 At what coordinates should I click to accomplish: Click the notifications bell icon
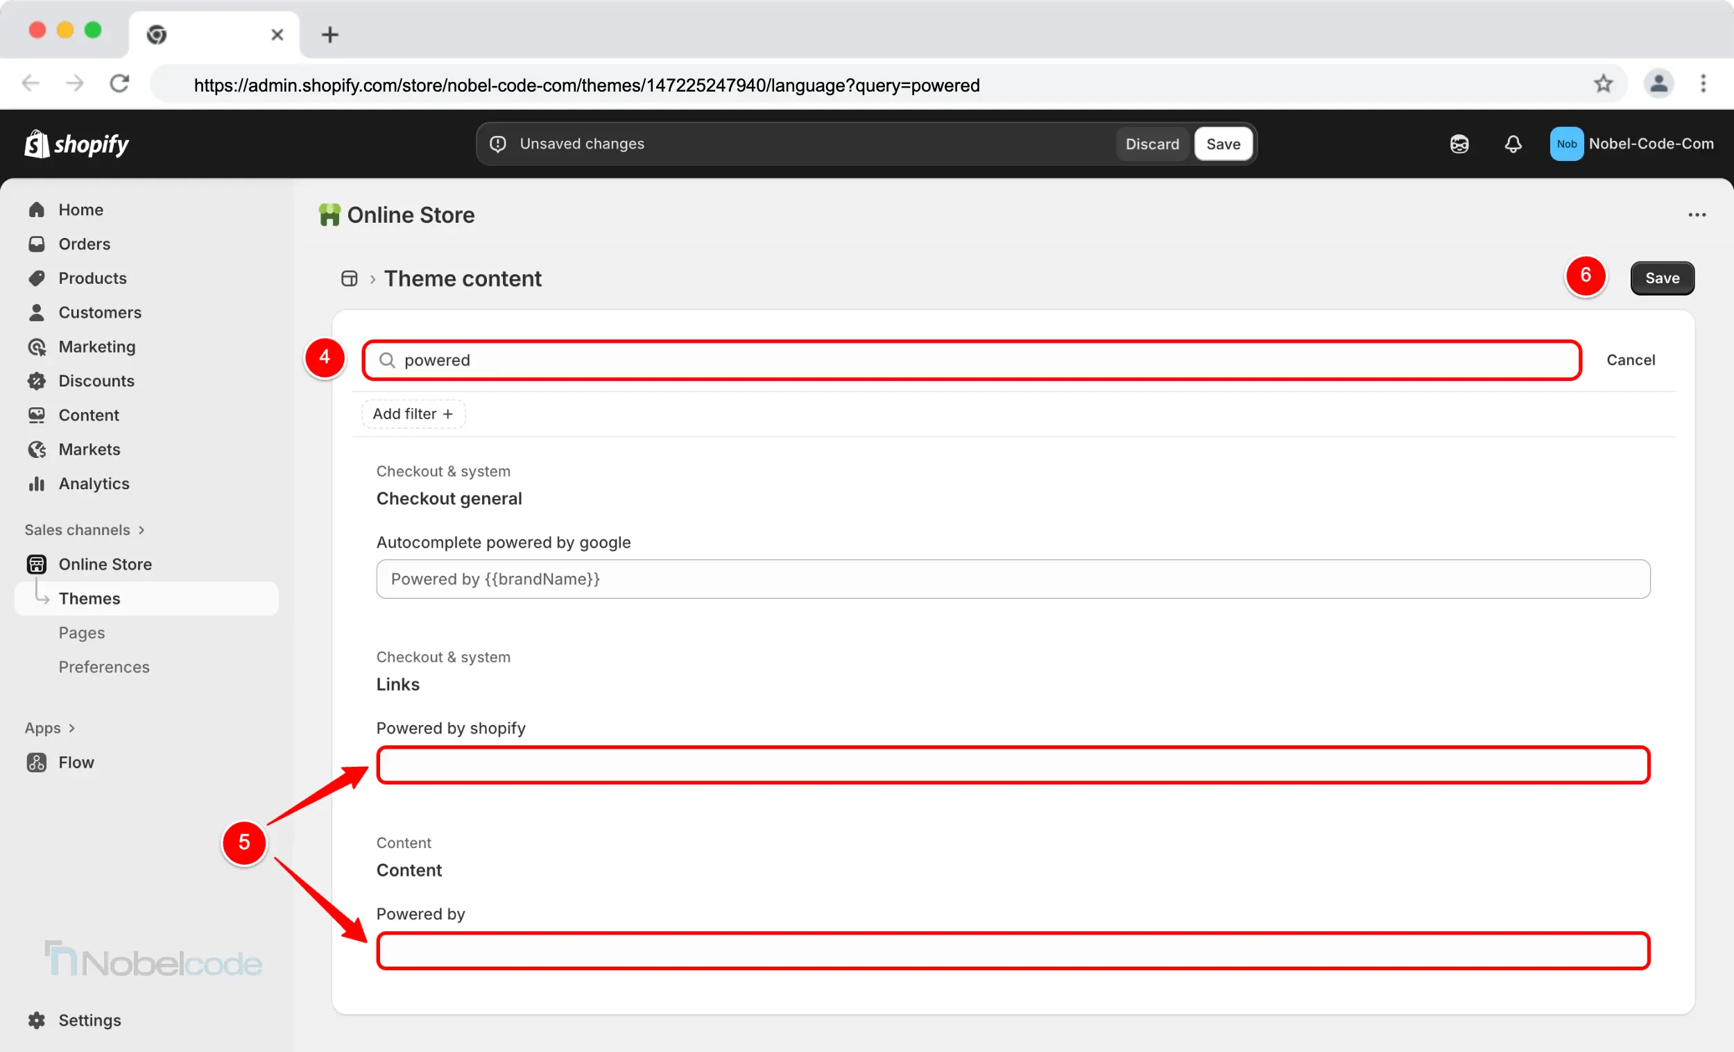click(x=1512, y=144)
